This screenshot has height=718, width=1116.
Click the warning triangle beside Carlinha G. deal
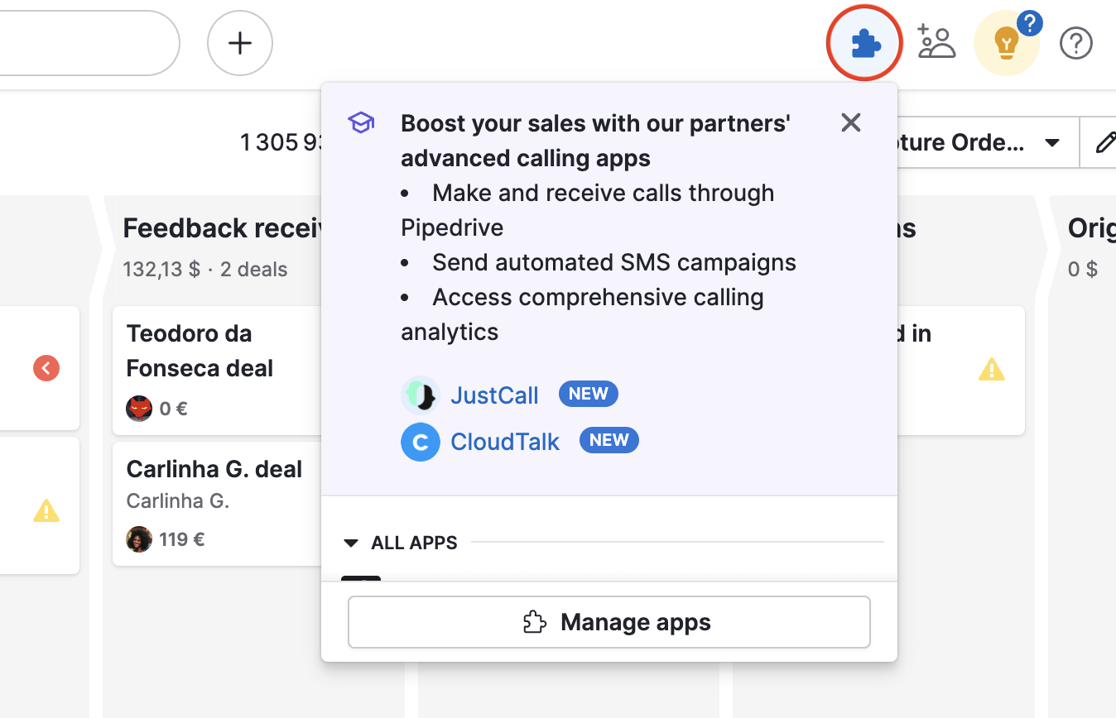point(46,512)
